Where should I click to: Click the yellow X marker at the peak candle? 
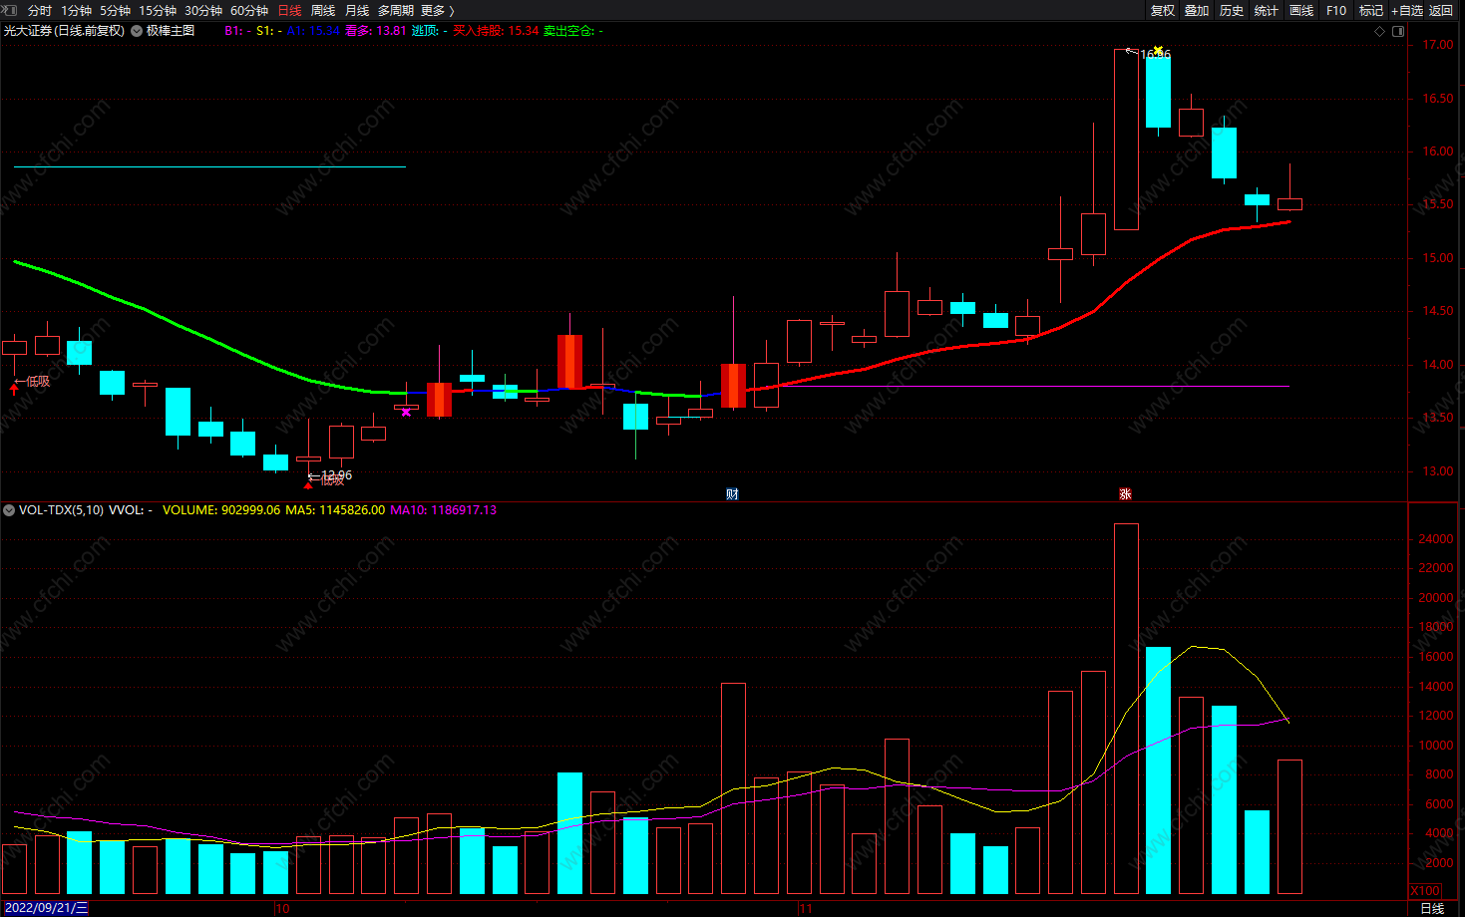pyautogui.click(x=1158, y=50)
